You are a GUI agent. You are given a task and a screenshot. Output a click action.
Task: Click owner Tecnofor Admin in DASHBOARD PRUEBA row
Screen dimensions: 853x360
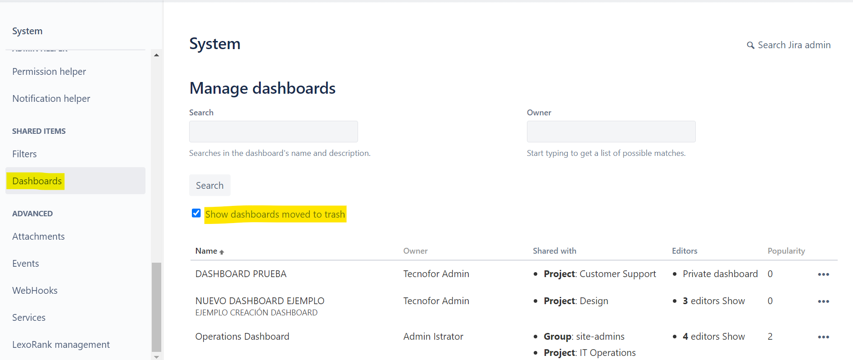(x=436, y=274)
